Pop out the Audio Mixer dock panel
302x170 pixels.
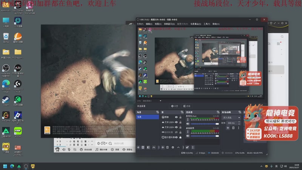tap(218, 112)
